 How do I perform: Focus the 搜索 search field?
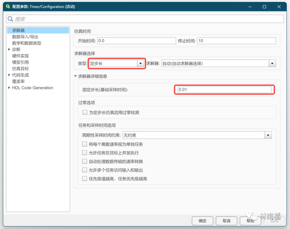145,19
